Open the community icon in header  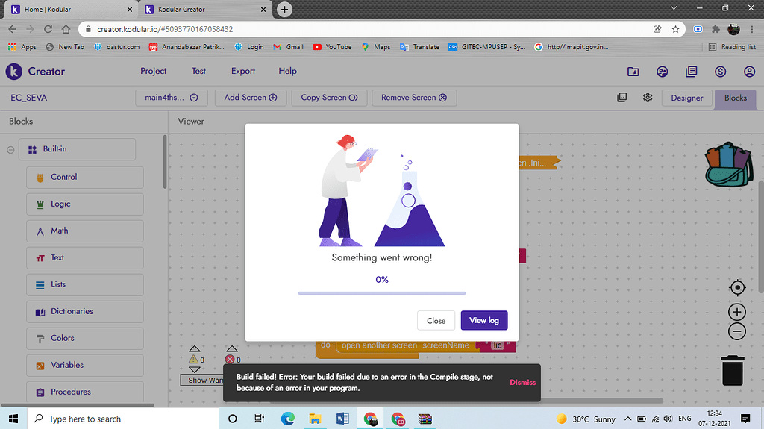663,72
